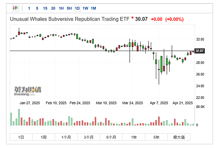This screenshot has width=217, height=148.
Task: Click the Mar 10, 2025 date label
Action: (106, 103)
